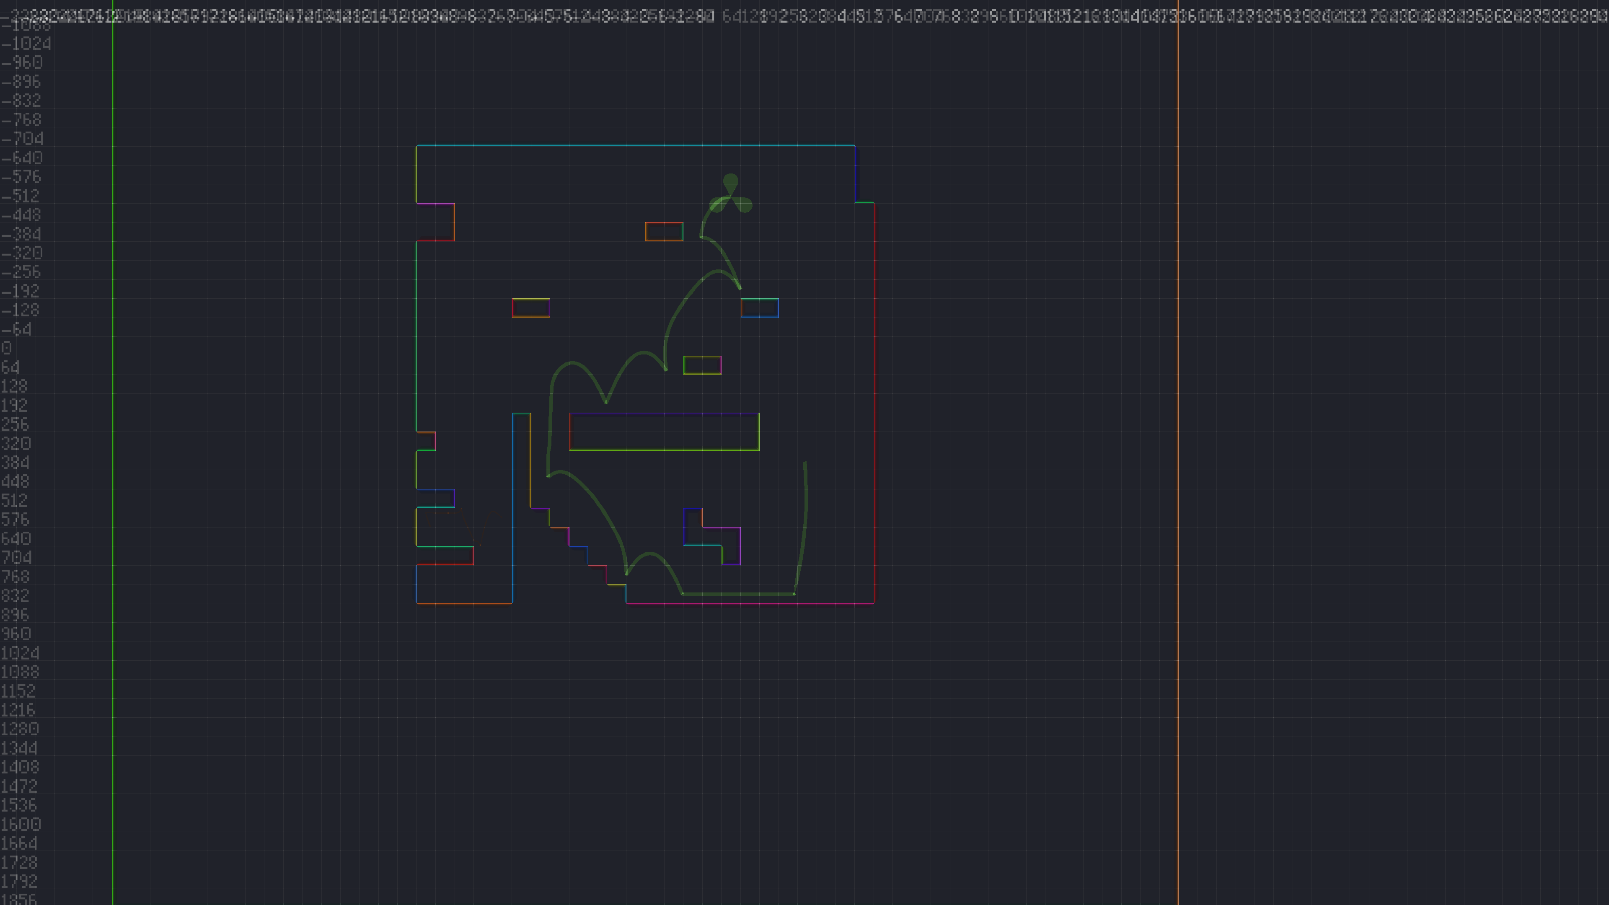Click inside the long purple-green platform
This screenshot has height=905, width=1609.
click(664, 432)
